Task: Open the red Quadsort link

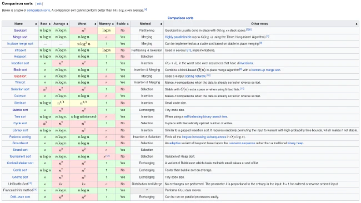Action: pyautogui.click(x=20, y=76)
